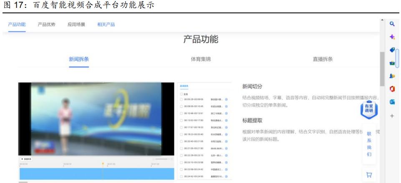This screenshot has width=401, height=183.
Task: Tick checkbox for clip 00:19:23-00:20:40
Action: click(182, 134)
